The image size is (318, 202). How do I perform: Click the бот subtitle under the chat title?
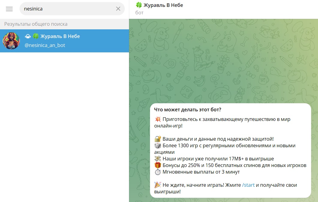(139, 13)
